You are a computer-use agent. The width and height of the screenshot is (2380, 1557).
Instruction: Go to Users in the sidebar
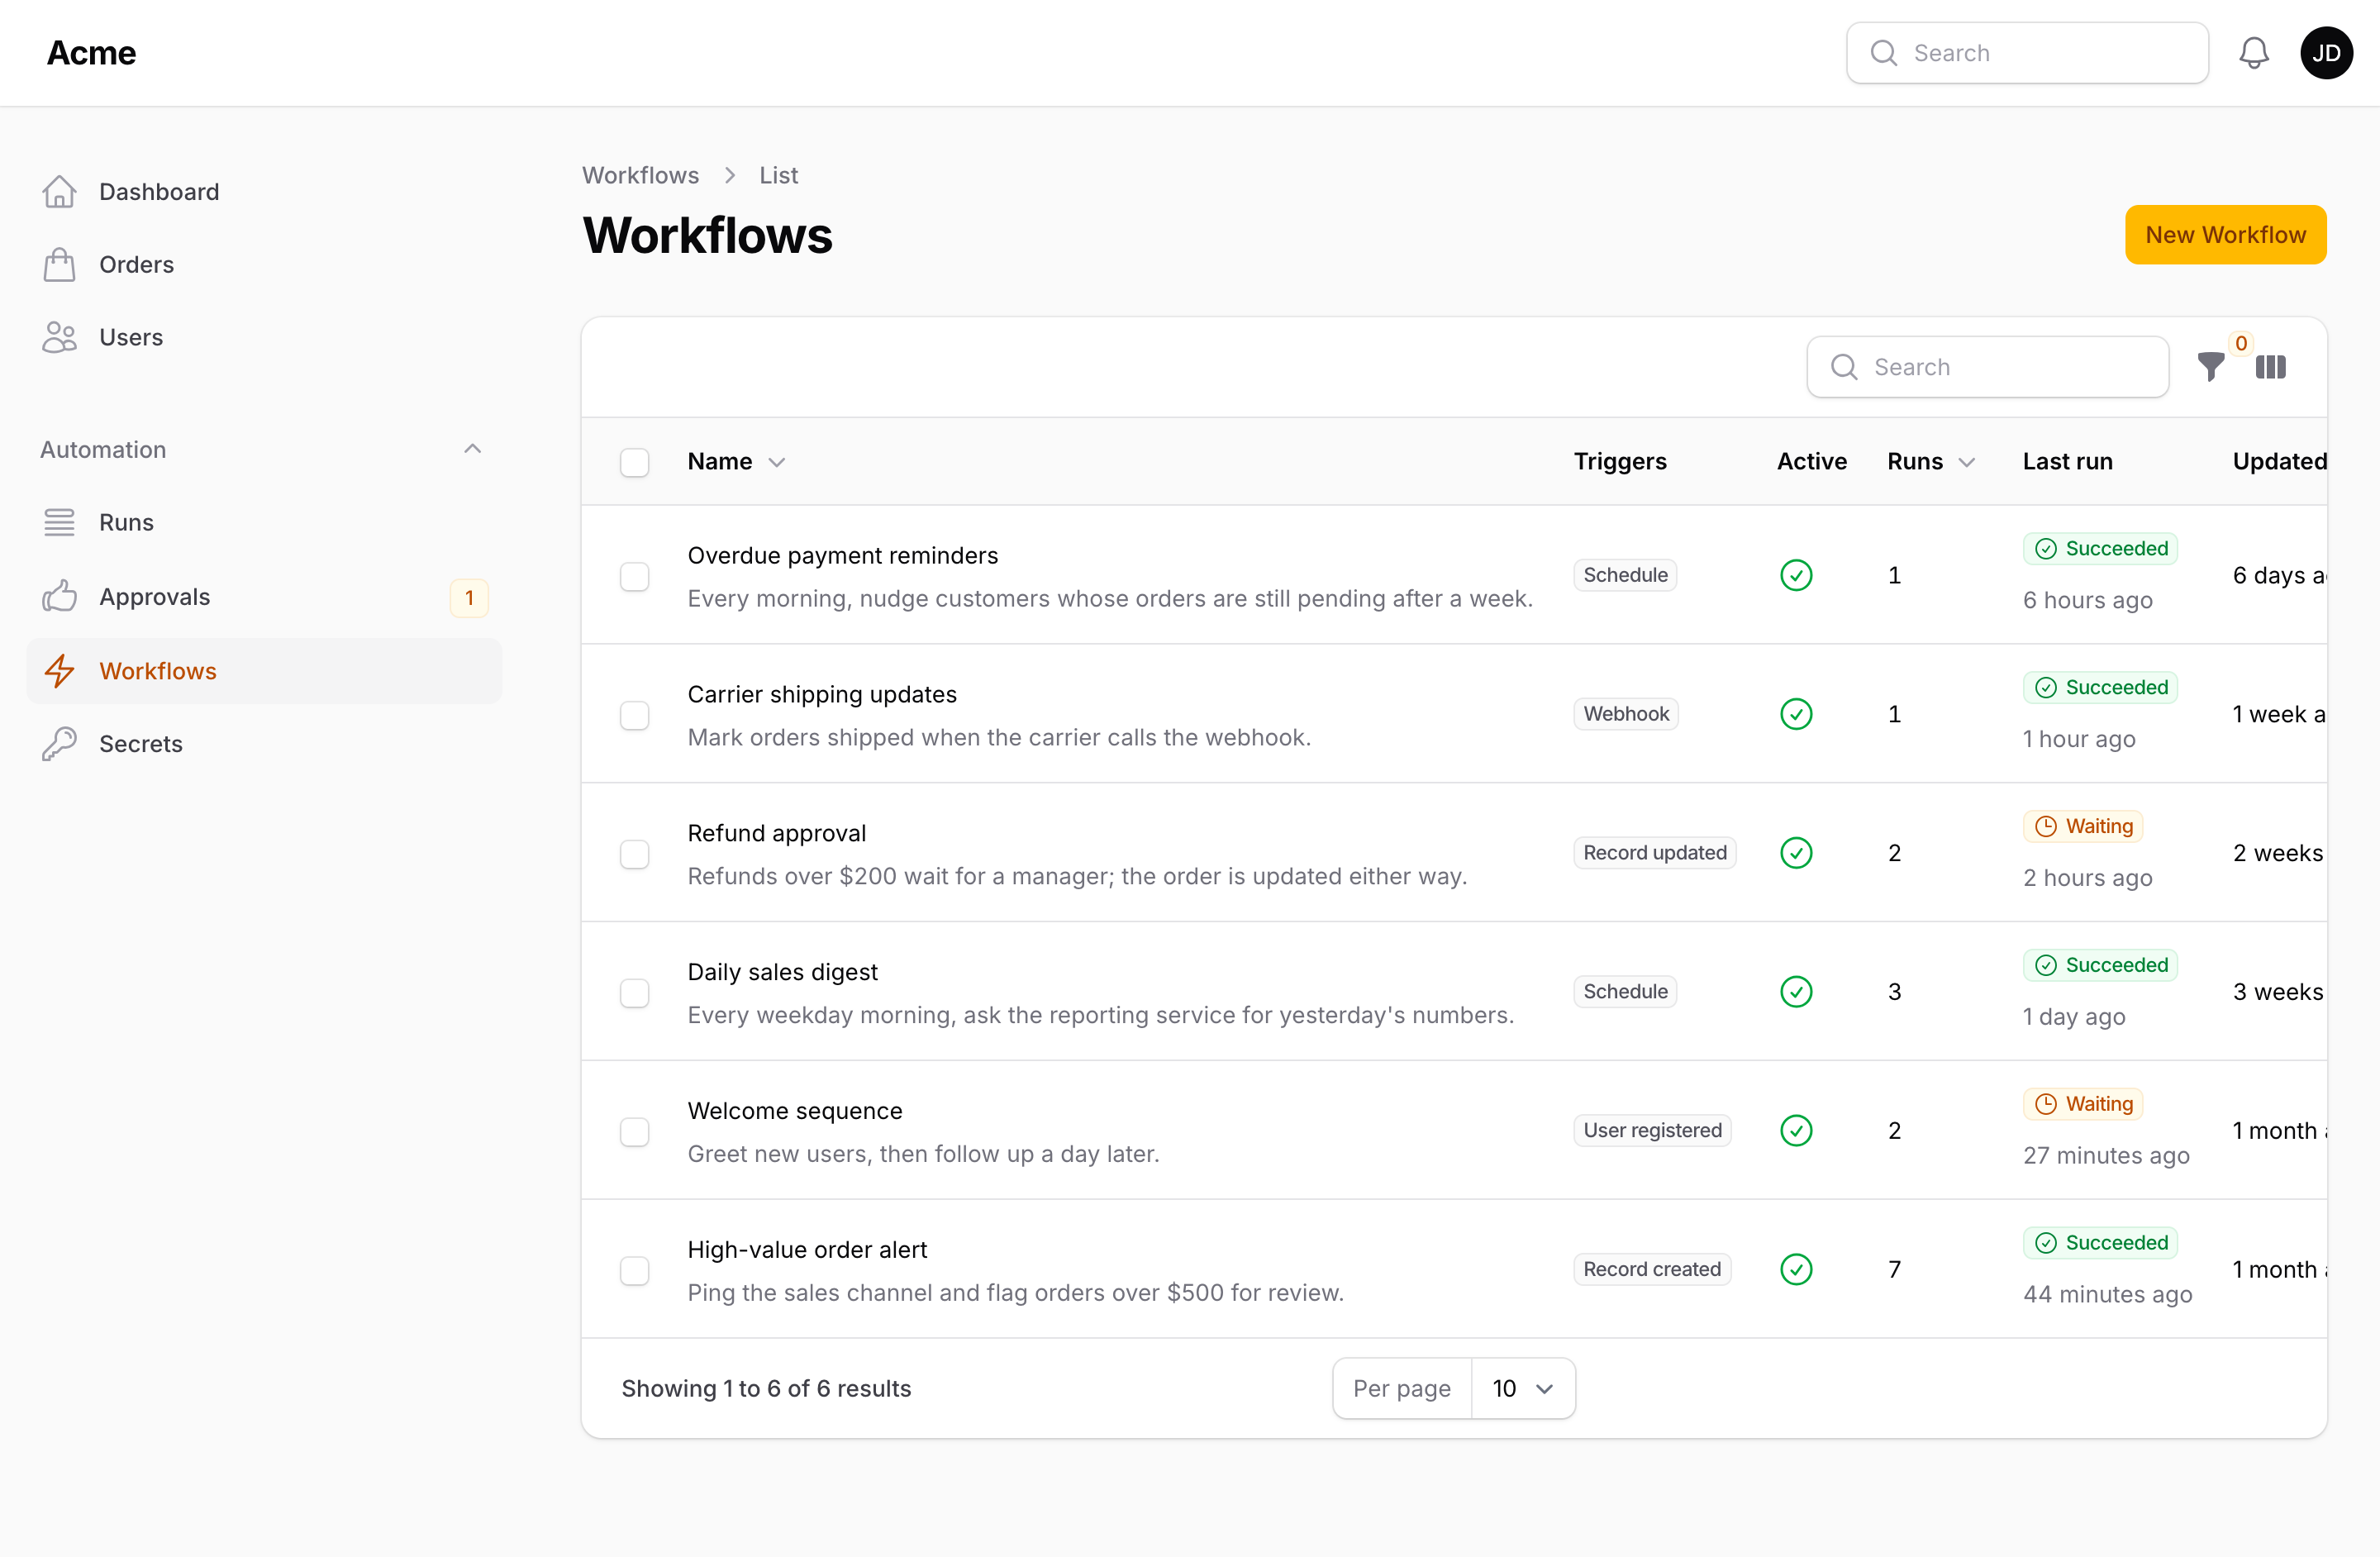tap(264, 337)
